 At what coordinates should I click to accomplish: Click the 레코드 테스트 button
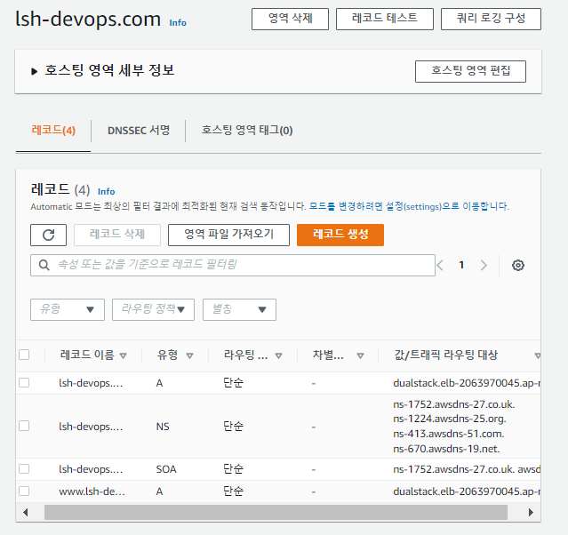pyautogui.click(x=385, y=19)
